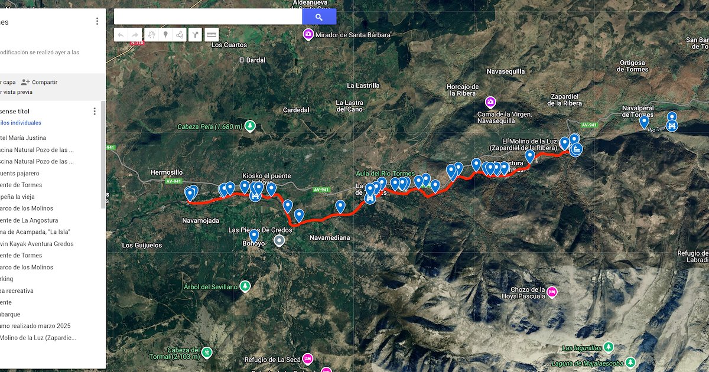The image size is (709, 372).
Task: Click the Chozo de la Hoya Pascuala marker
Action: (552, 292)
